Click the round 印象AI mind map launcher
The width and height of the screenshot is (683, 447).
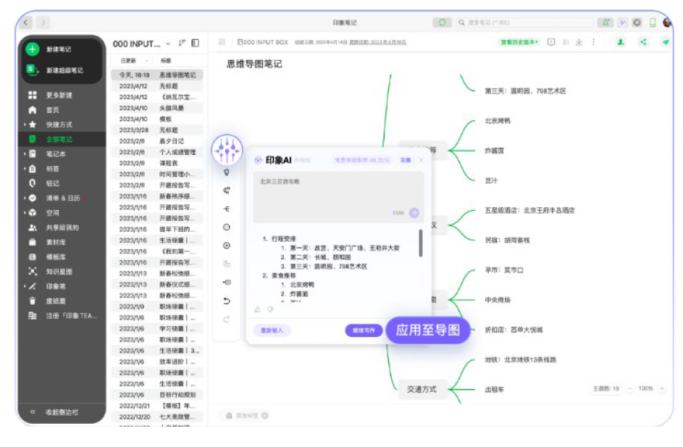pyautogui.click(x=227, y=149)
